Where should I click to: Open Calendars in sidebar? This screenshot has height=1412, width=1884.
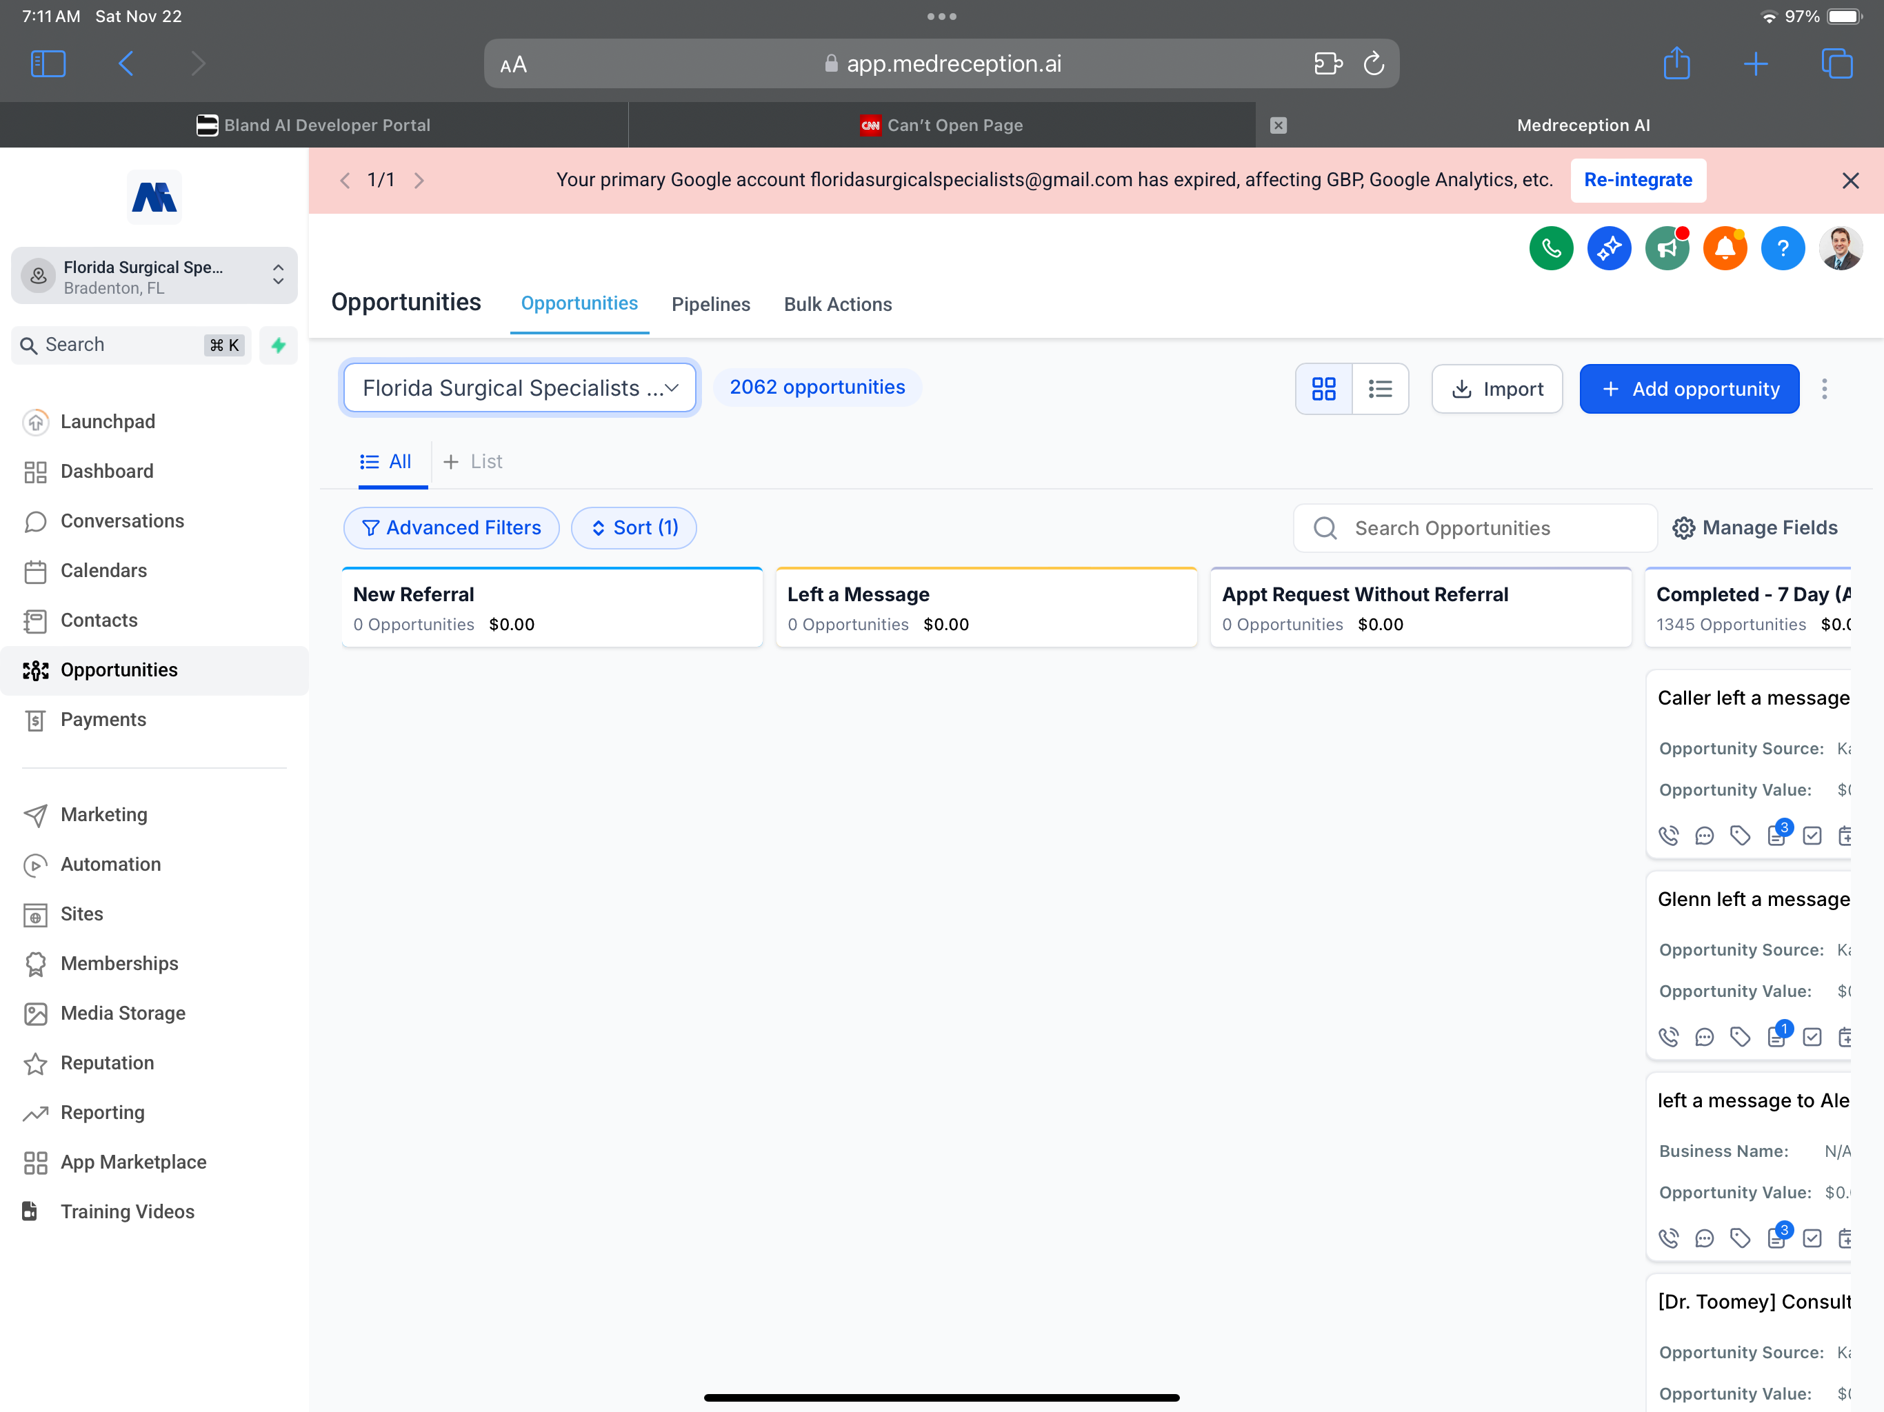[x=154, y=571]
